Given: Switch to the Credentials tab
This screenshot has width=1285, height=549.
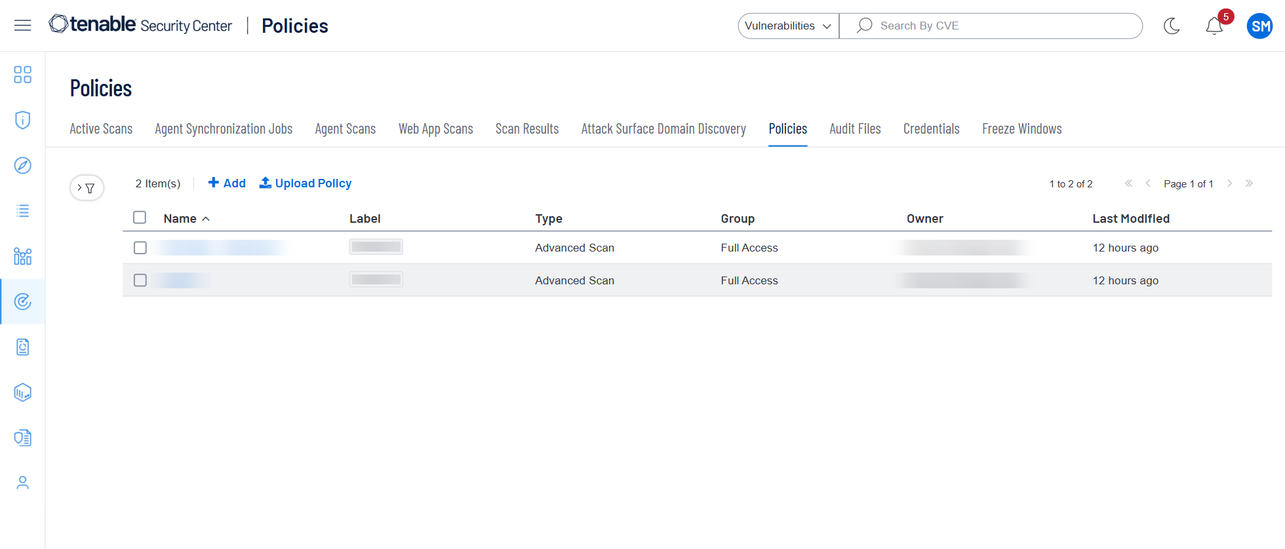Looking at the screenshot, I should (932, 129).
